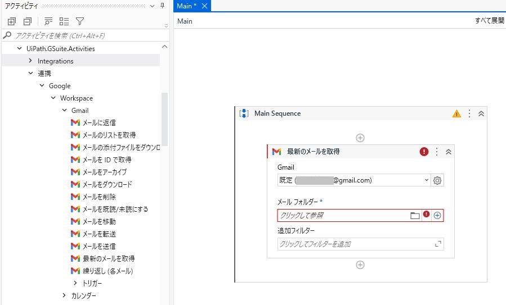Collapse the Main Sequence container
506x305 pixels.
coord(481,113)
